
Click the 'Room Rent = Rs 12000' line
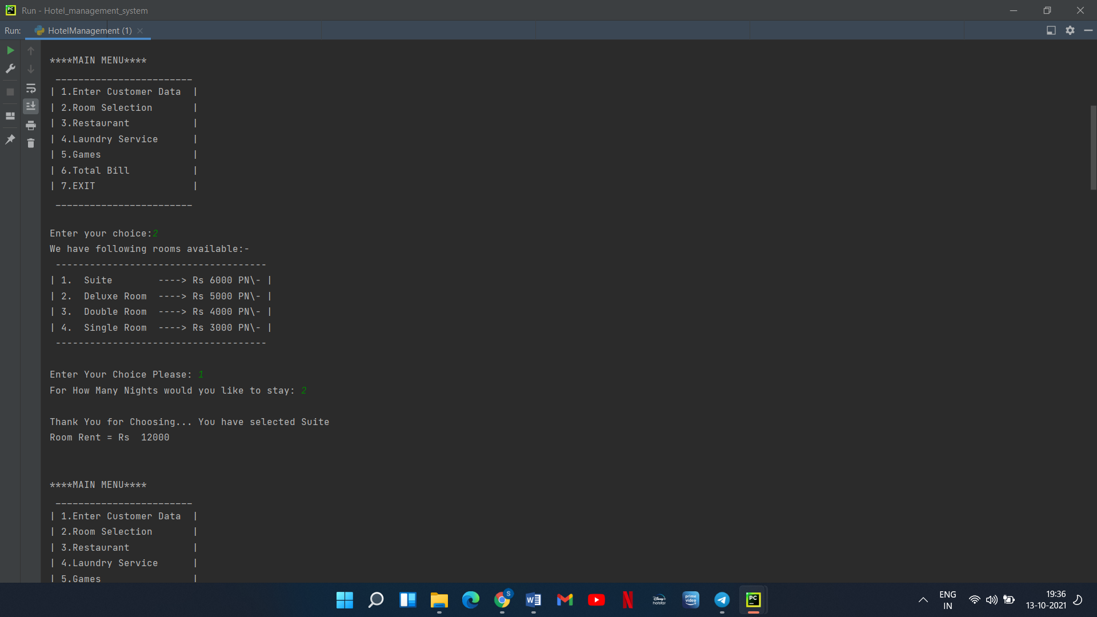coord(109,437)
